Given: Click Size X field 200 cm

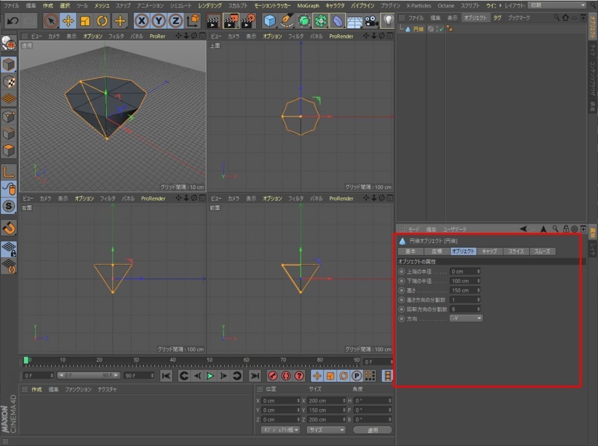Looking at the screenshot, I should 326,400.
